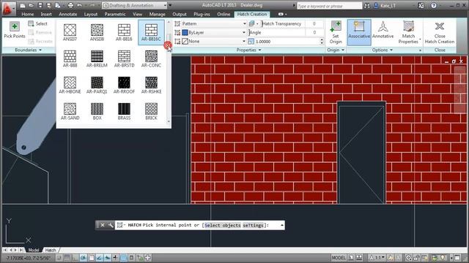469x263 pixels.
Task: Choose the ANSI38 hatch pattern
Action: [x=97, y=32]
